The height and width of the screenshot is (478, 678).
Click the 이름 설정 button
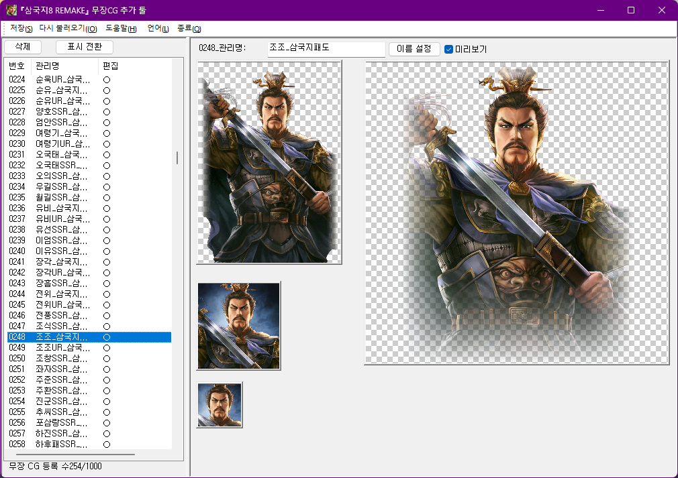click(414, 49)
